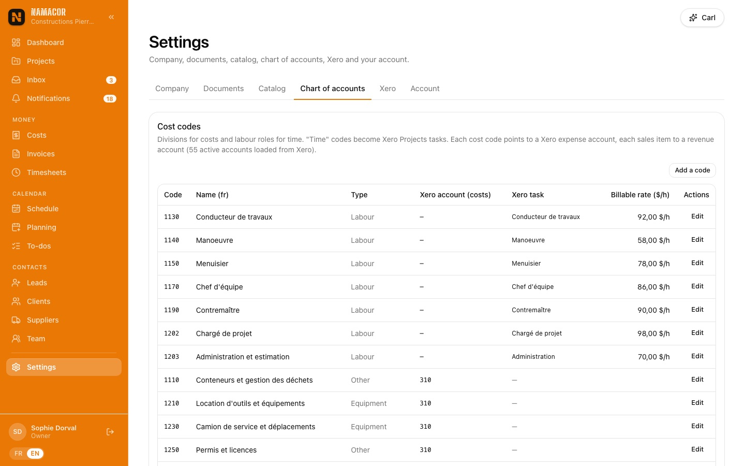Click the Leads person-plus icon
745x466 pixels.
point(16,283)
